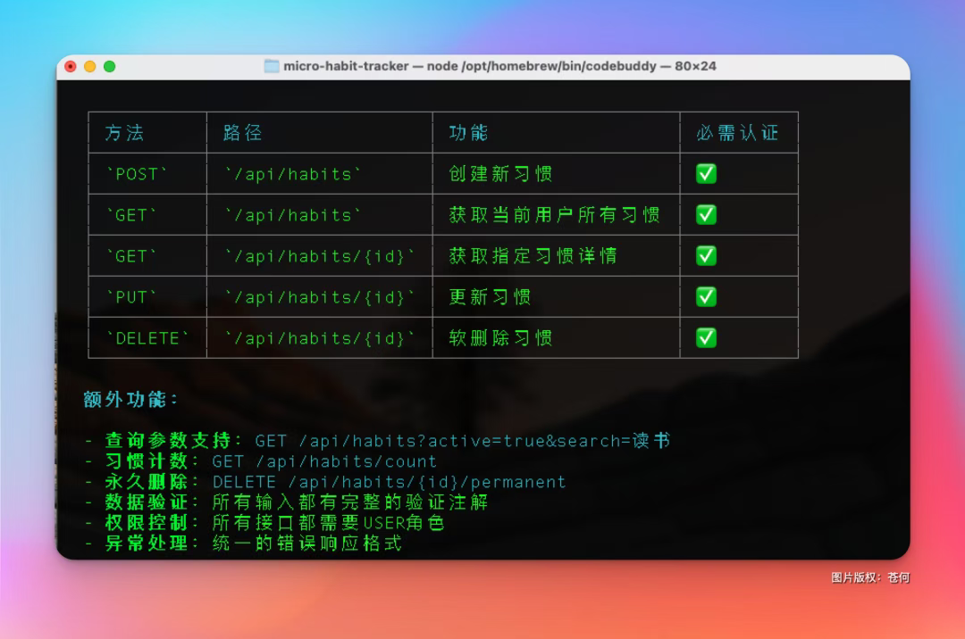Maximize the terminal using the green button
The width and height of the screenshot is (965, 639).
coord(110,66)
